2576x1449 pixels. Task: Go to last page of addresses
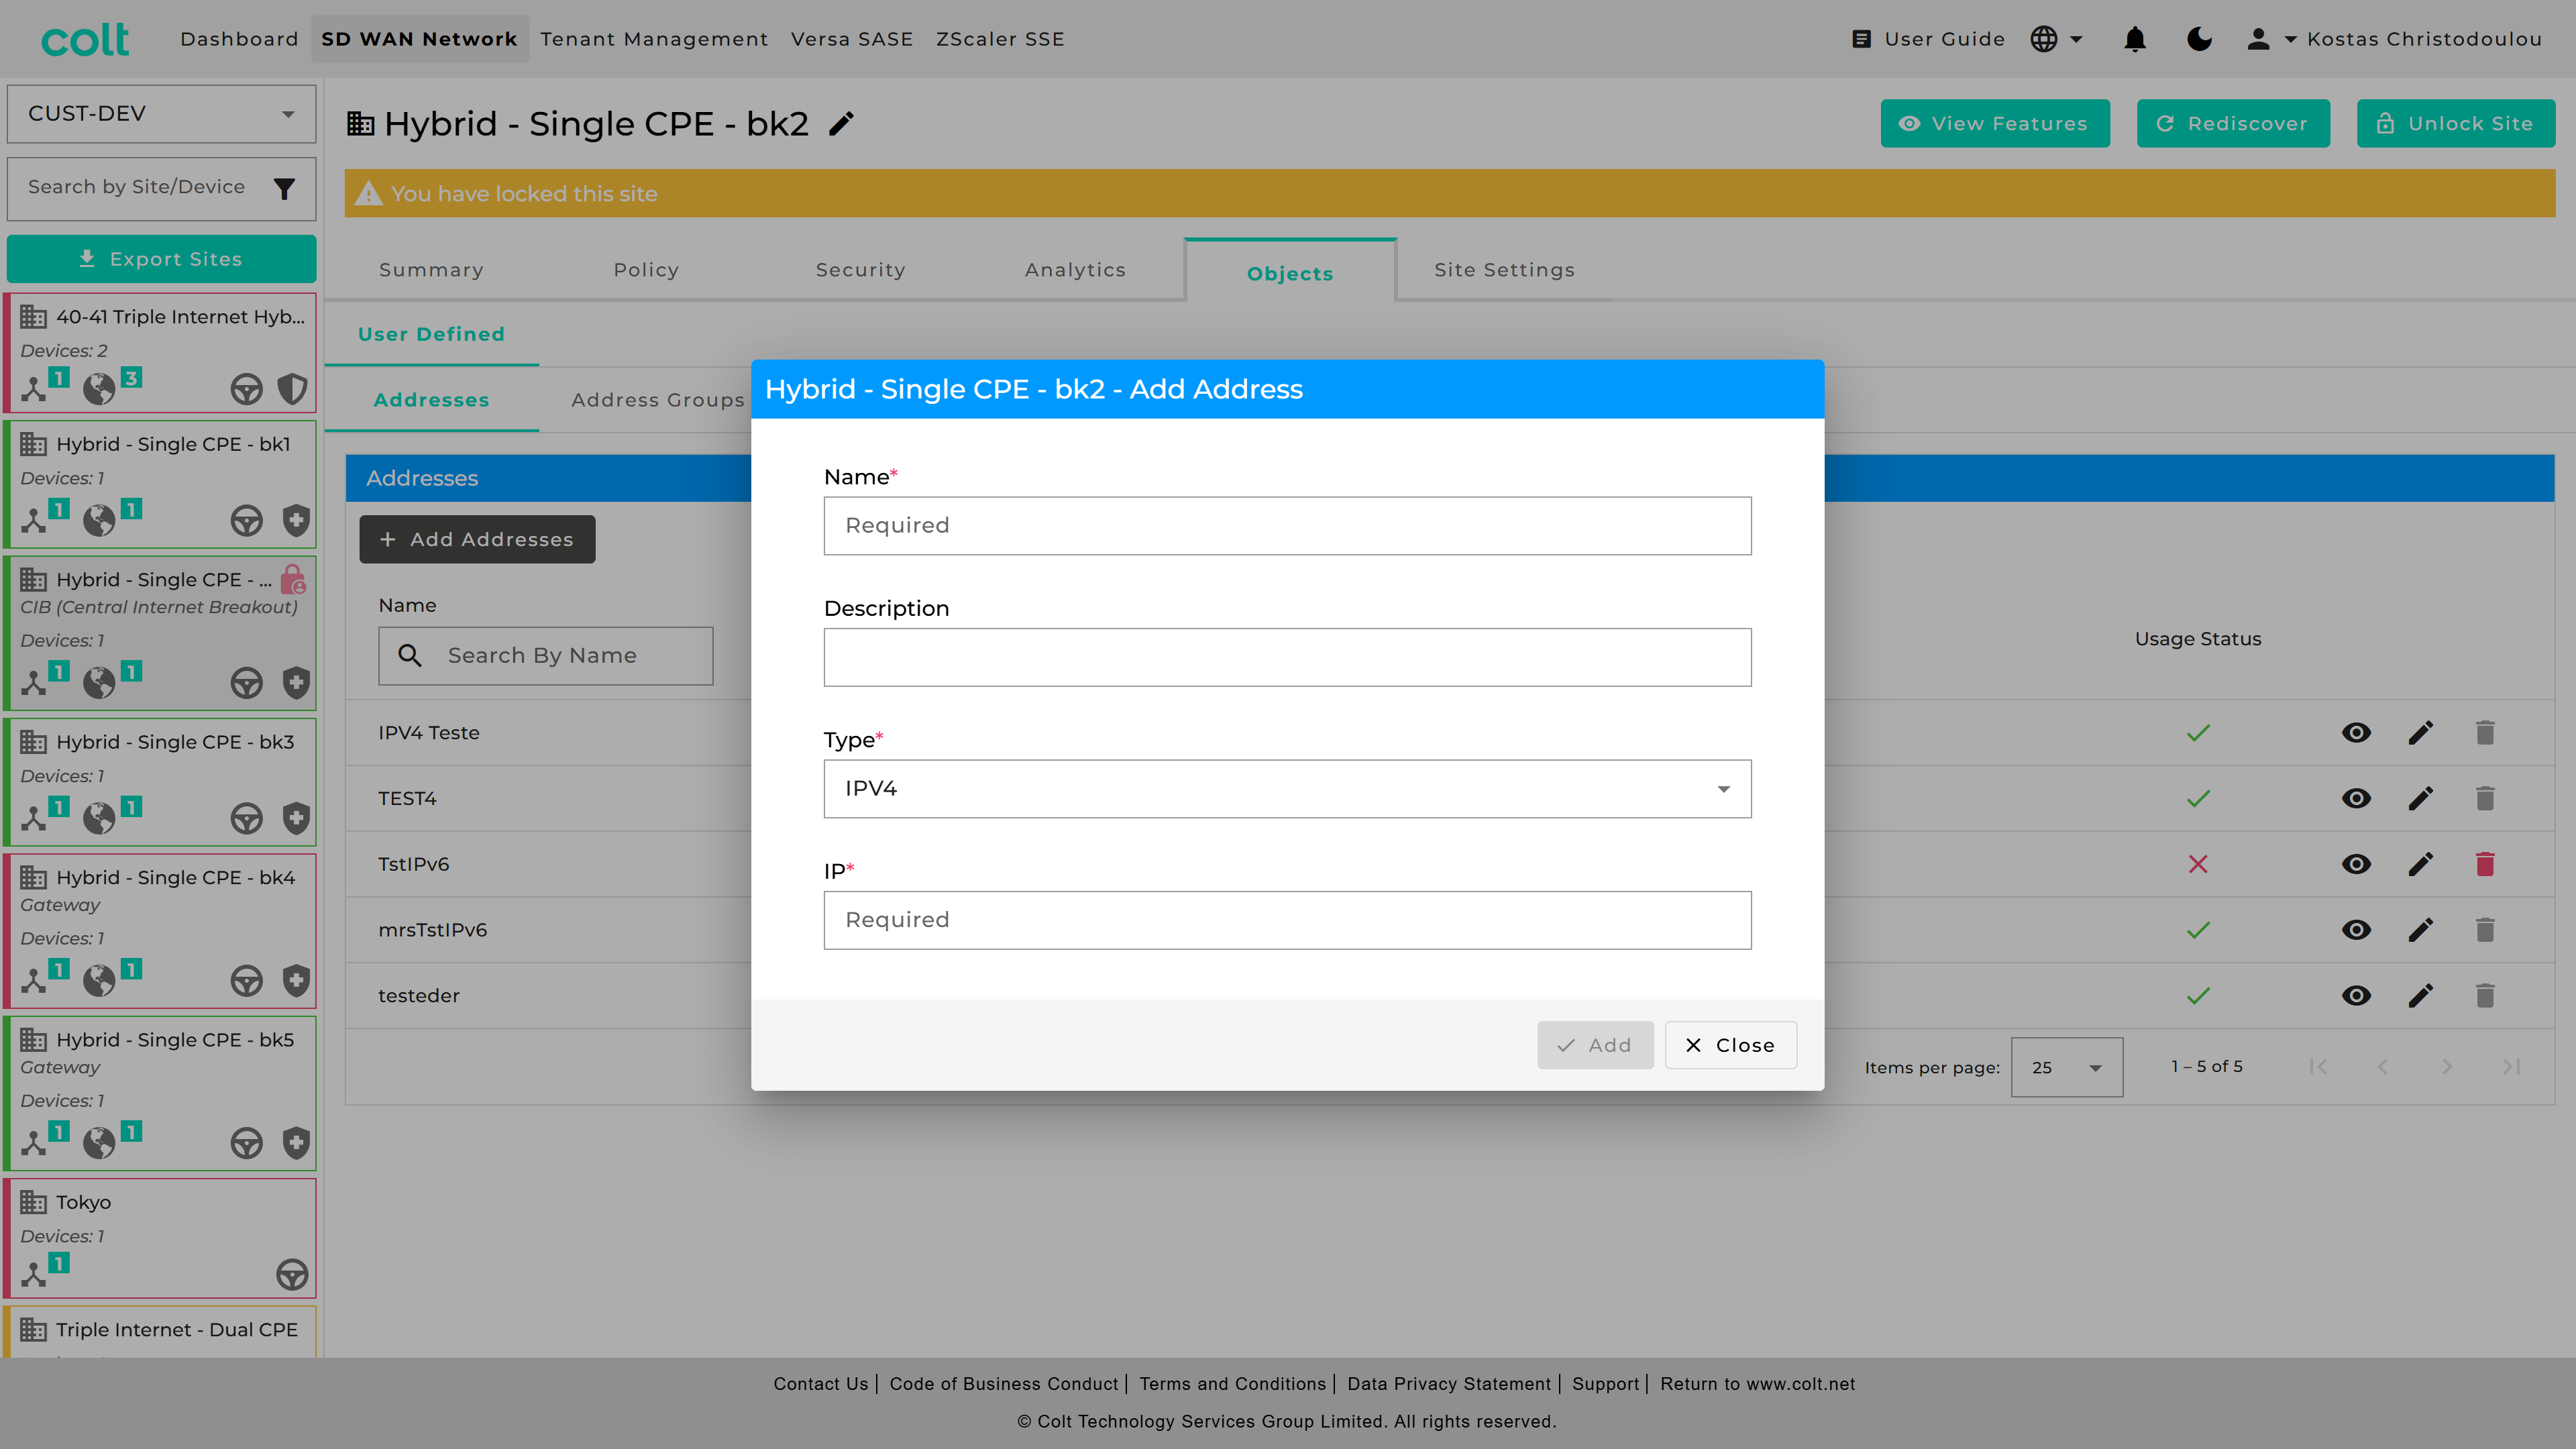(2511, 1067)
